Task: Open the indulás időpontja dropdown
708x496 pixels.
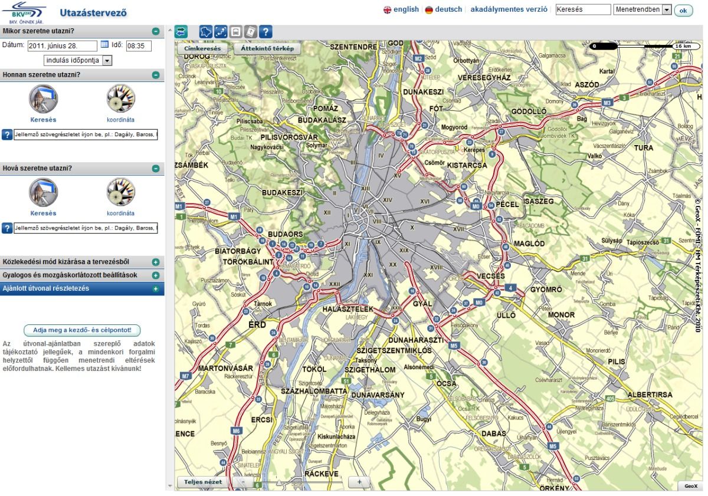Action: pyautogui.click(x=78, y=60)
